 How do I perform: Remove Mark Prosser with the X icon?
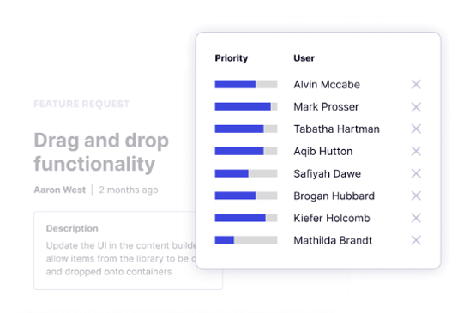(x=416, y=107)
